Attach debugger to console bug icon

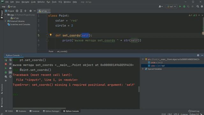point(6,73)
